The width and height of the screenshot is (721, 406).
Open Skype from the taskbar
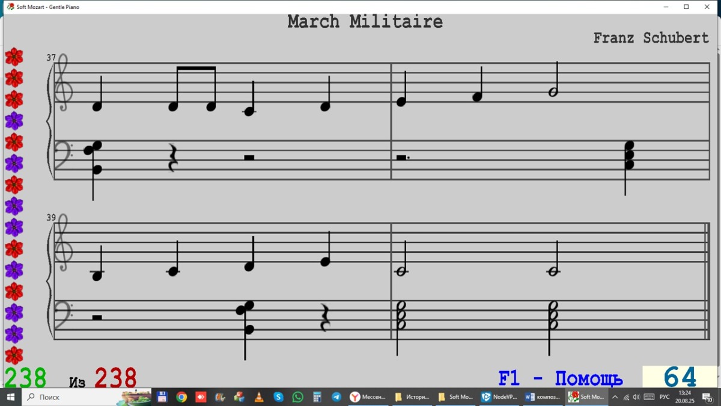pos(278,397)
